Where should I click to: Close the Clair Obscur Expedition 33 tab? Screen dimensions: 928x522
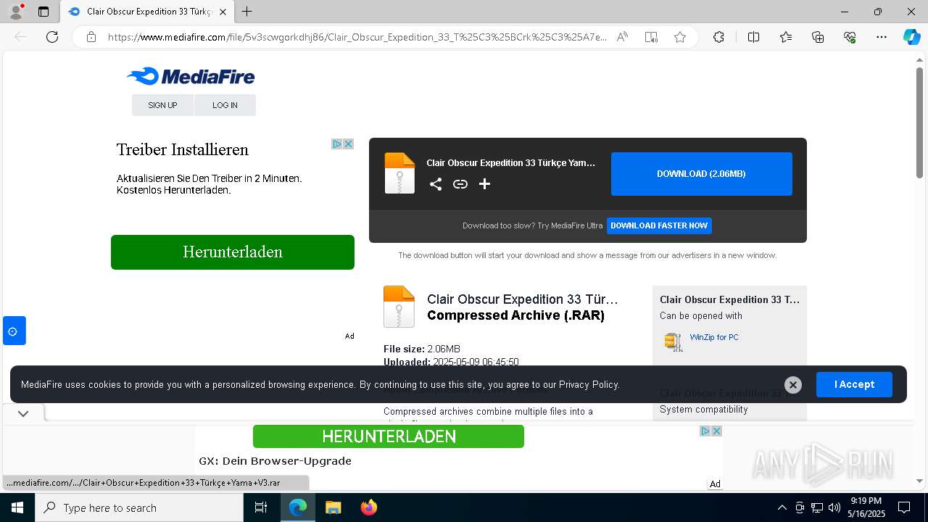coord(223,12)
